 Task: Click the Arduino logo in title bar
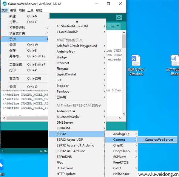pos(4,4)
